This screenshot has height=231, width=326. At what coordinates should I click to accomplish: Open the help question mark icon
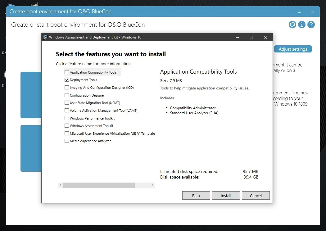(311, 25)
